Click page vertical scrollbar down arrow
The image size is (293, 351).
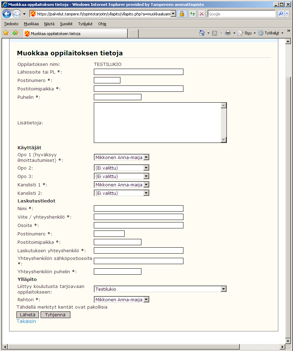pos(288,341)
